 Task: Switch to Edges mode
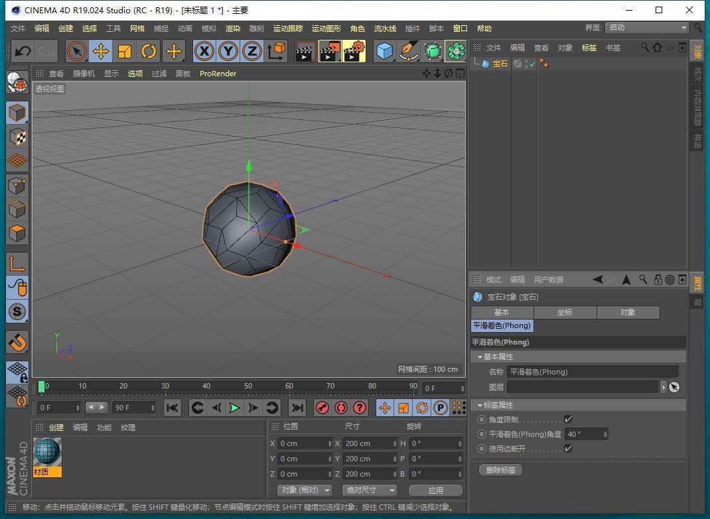click(x=17, y=209)
